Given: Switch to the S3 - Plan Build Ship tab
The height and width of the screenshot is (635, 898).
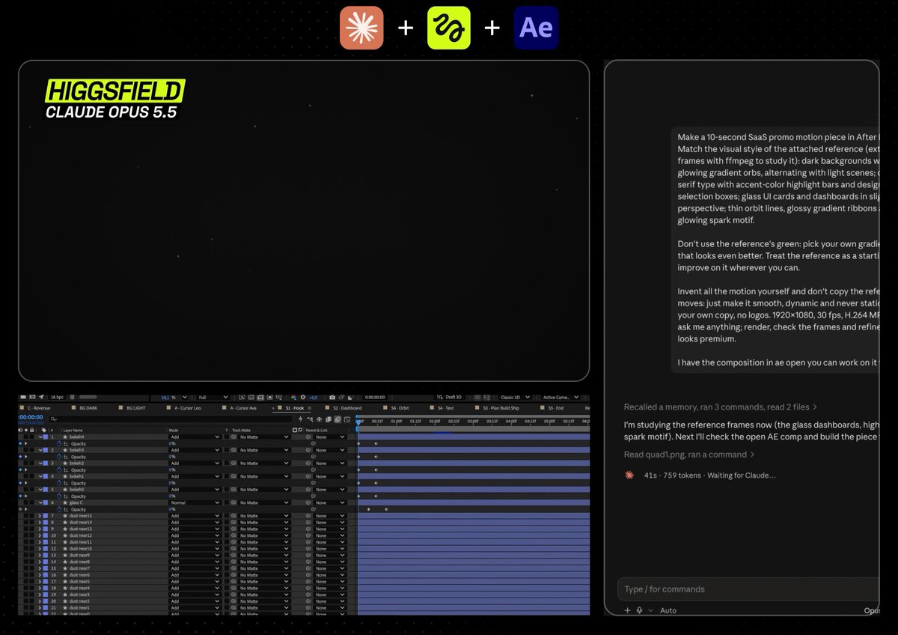Looking at the screenshot, I should (x=501, y=408).
